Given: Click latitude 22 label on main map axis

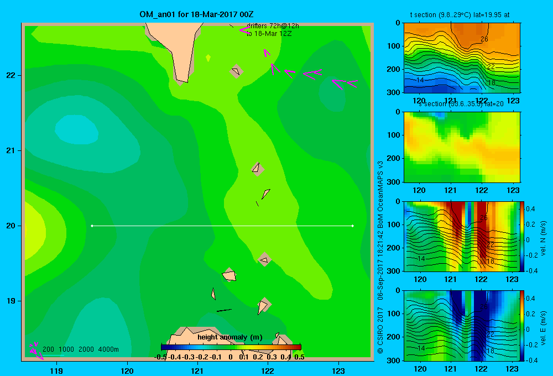Looking at the screenshot, I should point(11,76).
